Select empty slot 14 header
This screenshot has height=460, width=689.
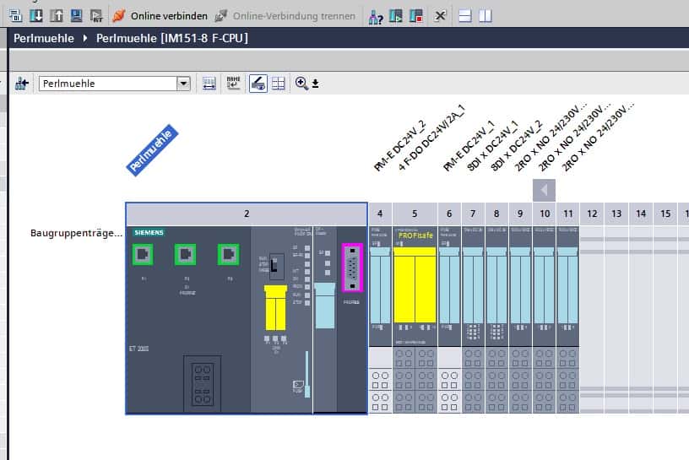click(641, 214)
